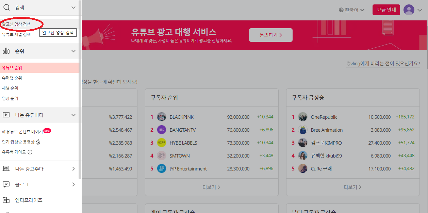Click SMTOWN channel avatar
Screen dimensions: 428x213
pyautogui.click(x=162, y=156)
